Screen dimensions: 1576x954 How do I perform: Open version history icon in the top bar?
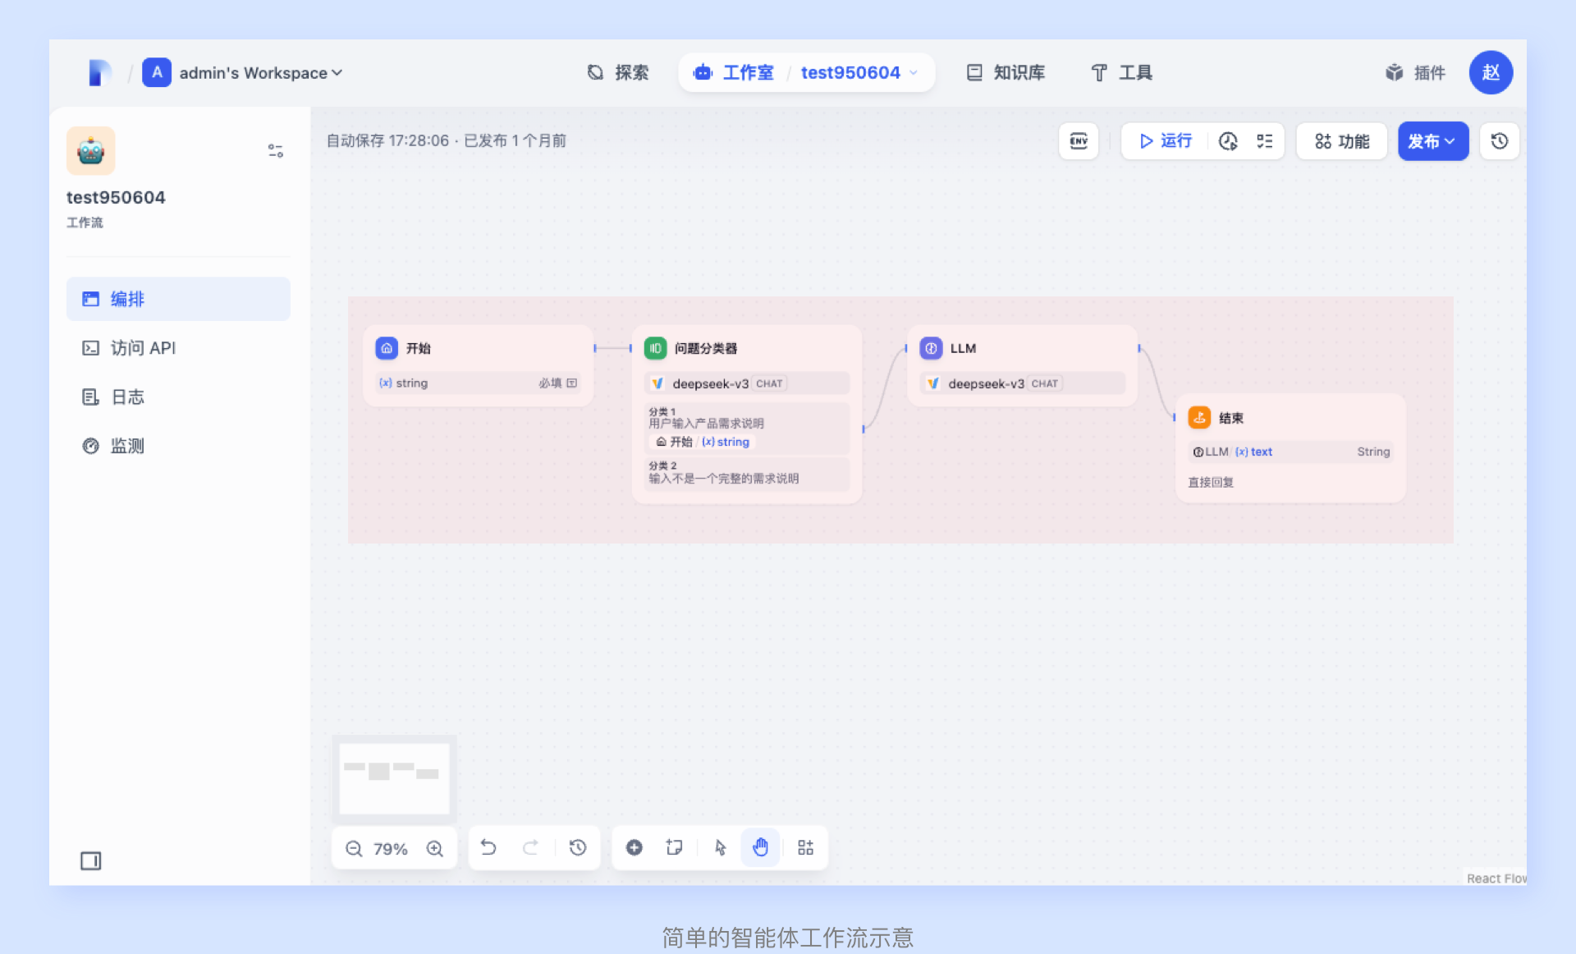click(1499, 141)
